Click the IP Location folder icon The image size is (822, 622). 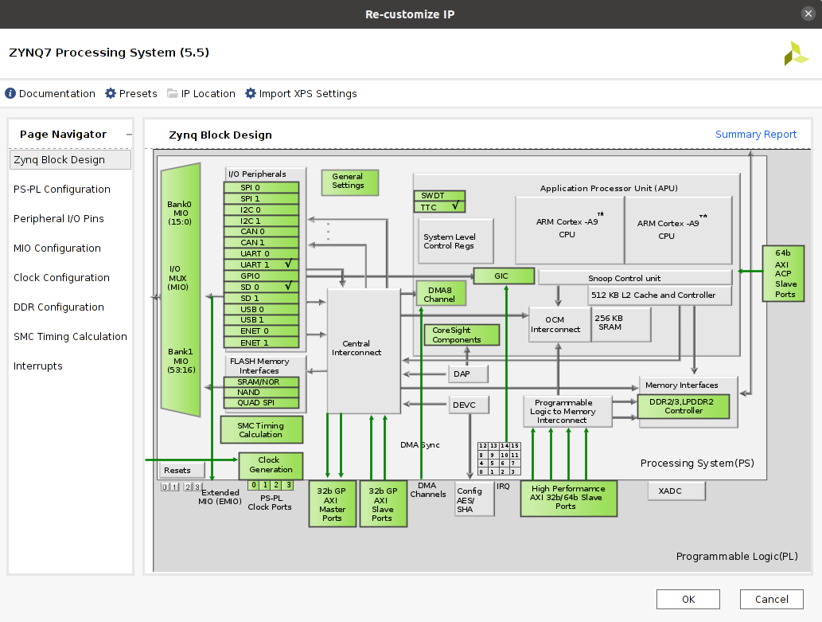(173, 94)
